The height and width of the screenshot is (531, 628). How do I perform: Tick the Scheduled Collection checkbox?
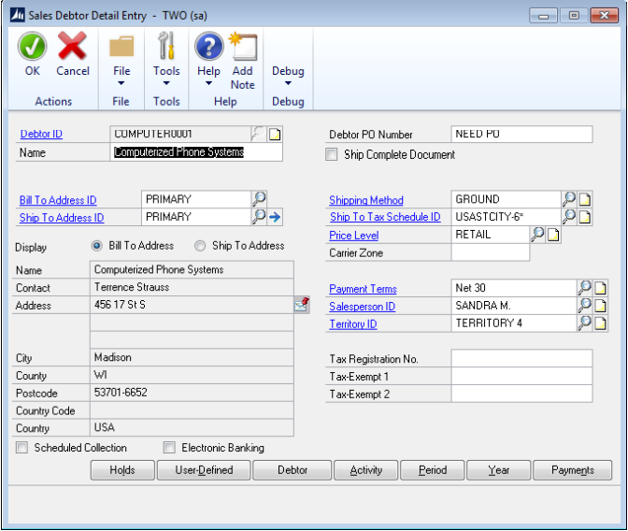[21, 448]
